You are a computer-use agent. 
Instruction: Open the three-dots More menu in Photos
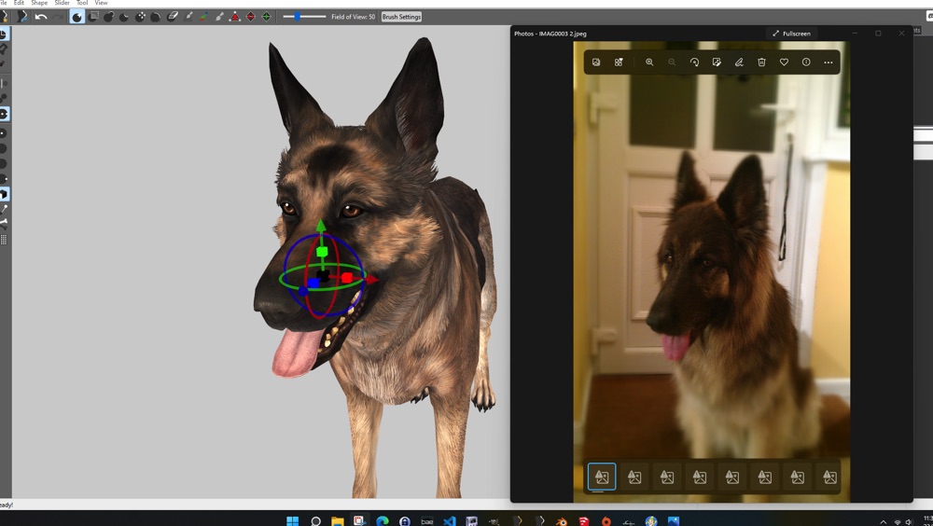click(829, 62)
